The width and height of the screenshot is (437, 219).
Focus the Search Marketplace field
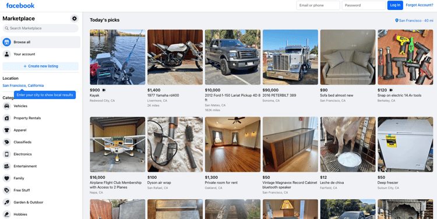pos(40,28)
